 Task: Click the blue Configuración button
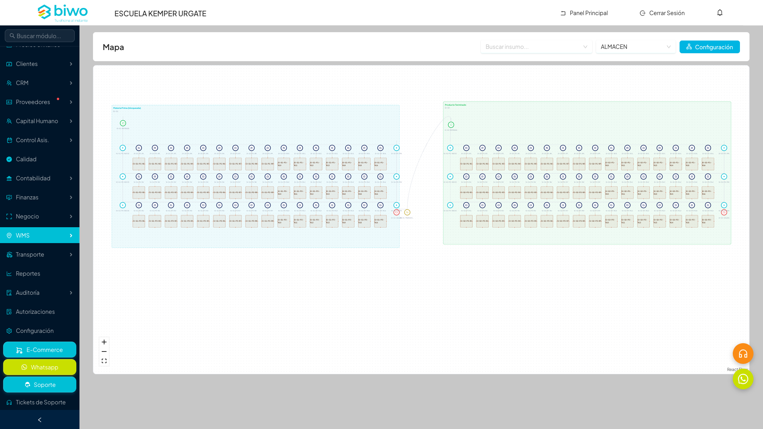click(710, 47)
